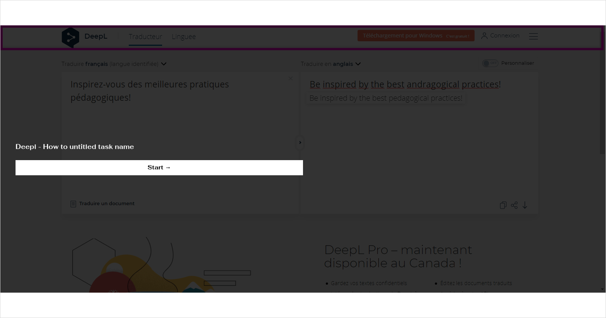Select alternative 'Be inspired by the best pedagogical practices!'
This screenshot has width=606, height=318.
[386, 98]
